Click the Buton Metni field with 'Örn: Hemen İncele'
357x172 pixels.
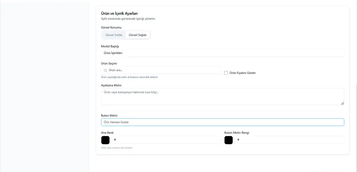click(222, 122)
